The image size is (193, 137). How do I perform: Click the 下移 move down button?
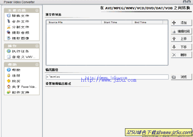pos(181,47)
